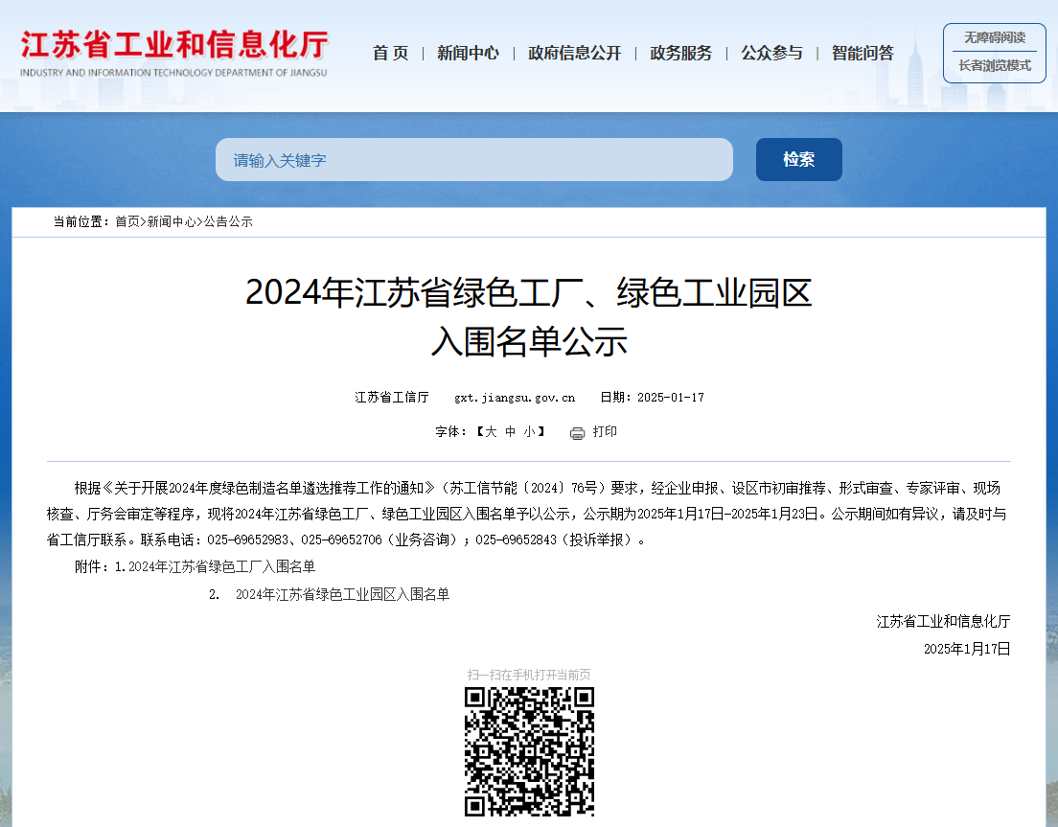Click the keyword search input field
Screen dimensions: 1058x827
click(473, 160)
